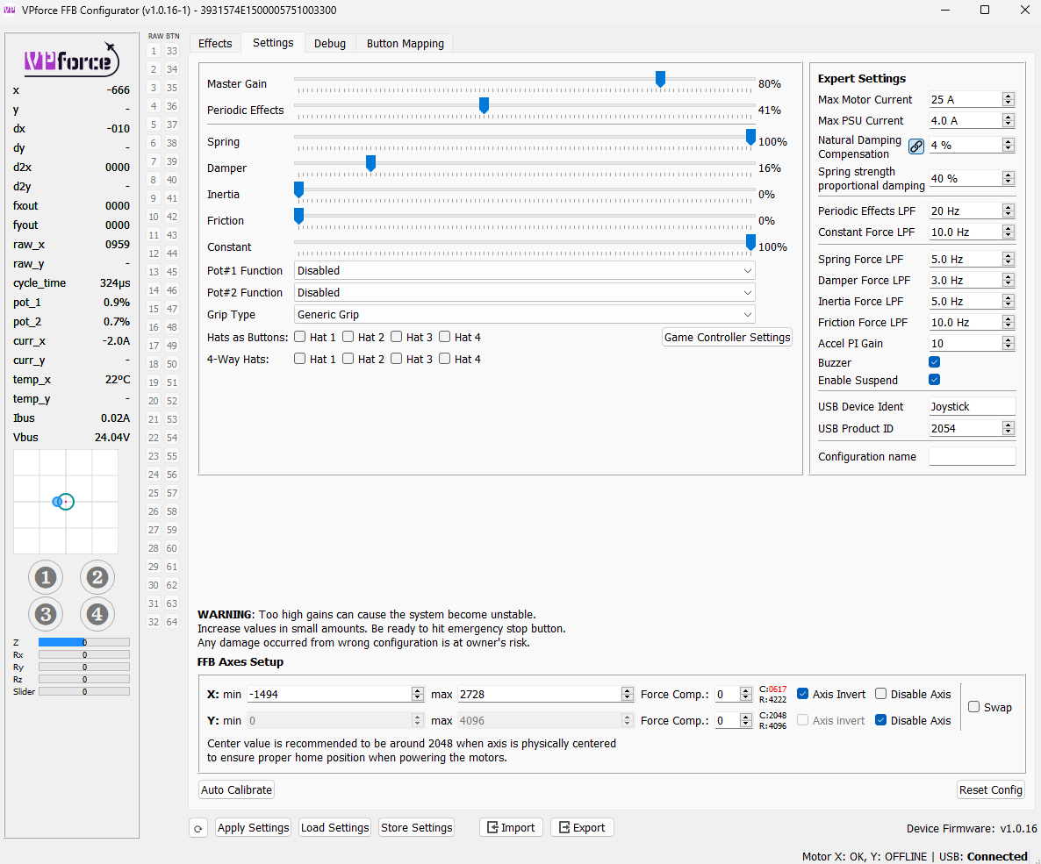The image size is (1041, 864).
Task: Click the Periodic Effects slider handle
Action: point(484,105)
